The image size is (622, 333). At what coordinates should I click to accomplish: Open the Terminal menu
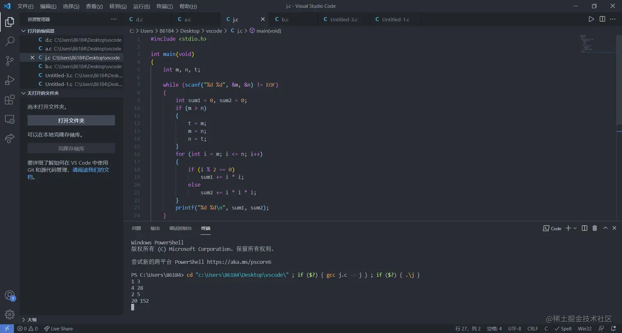click(x=165, y=6)
